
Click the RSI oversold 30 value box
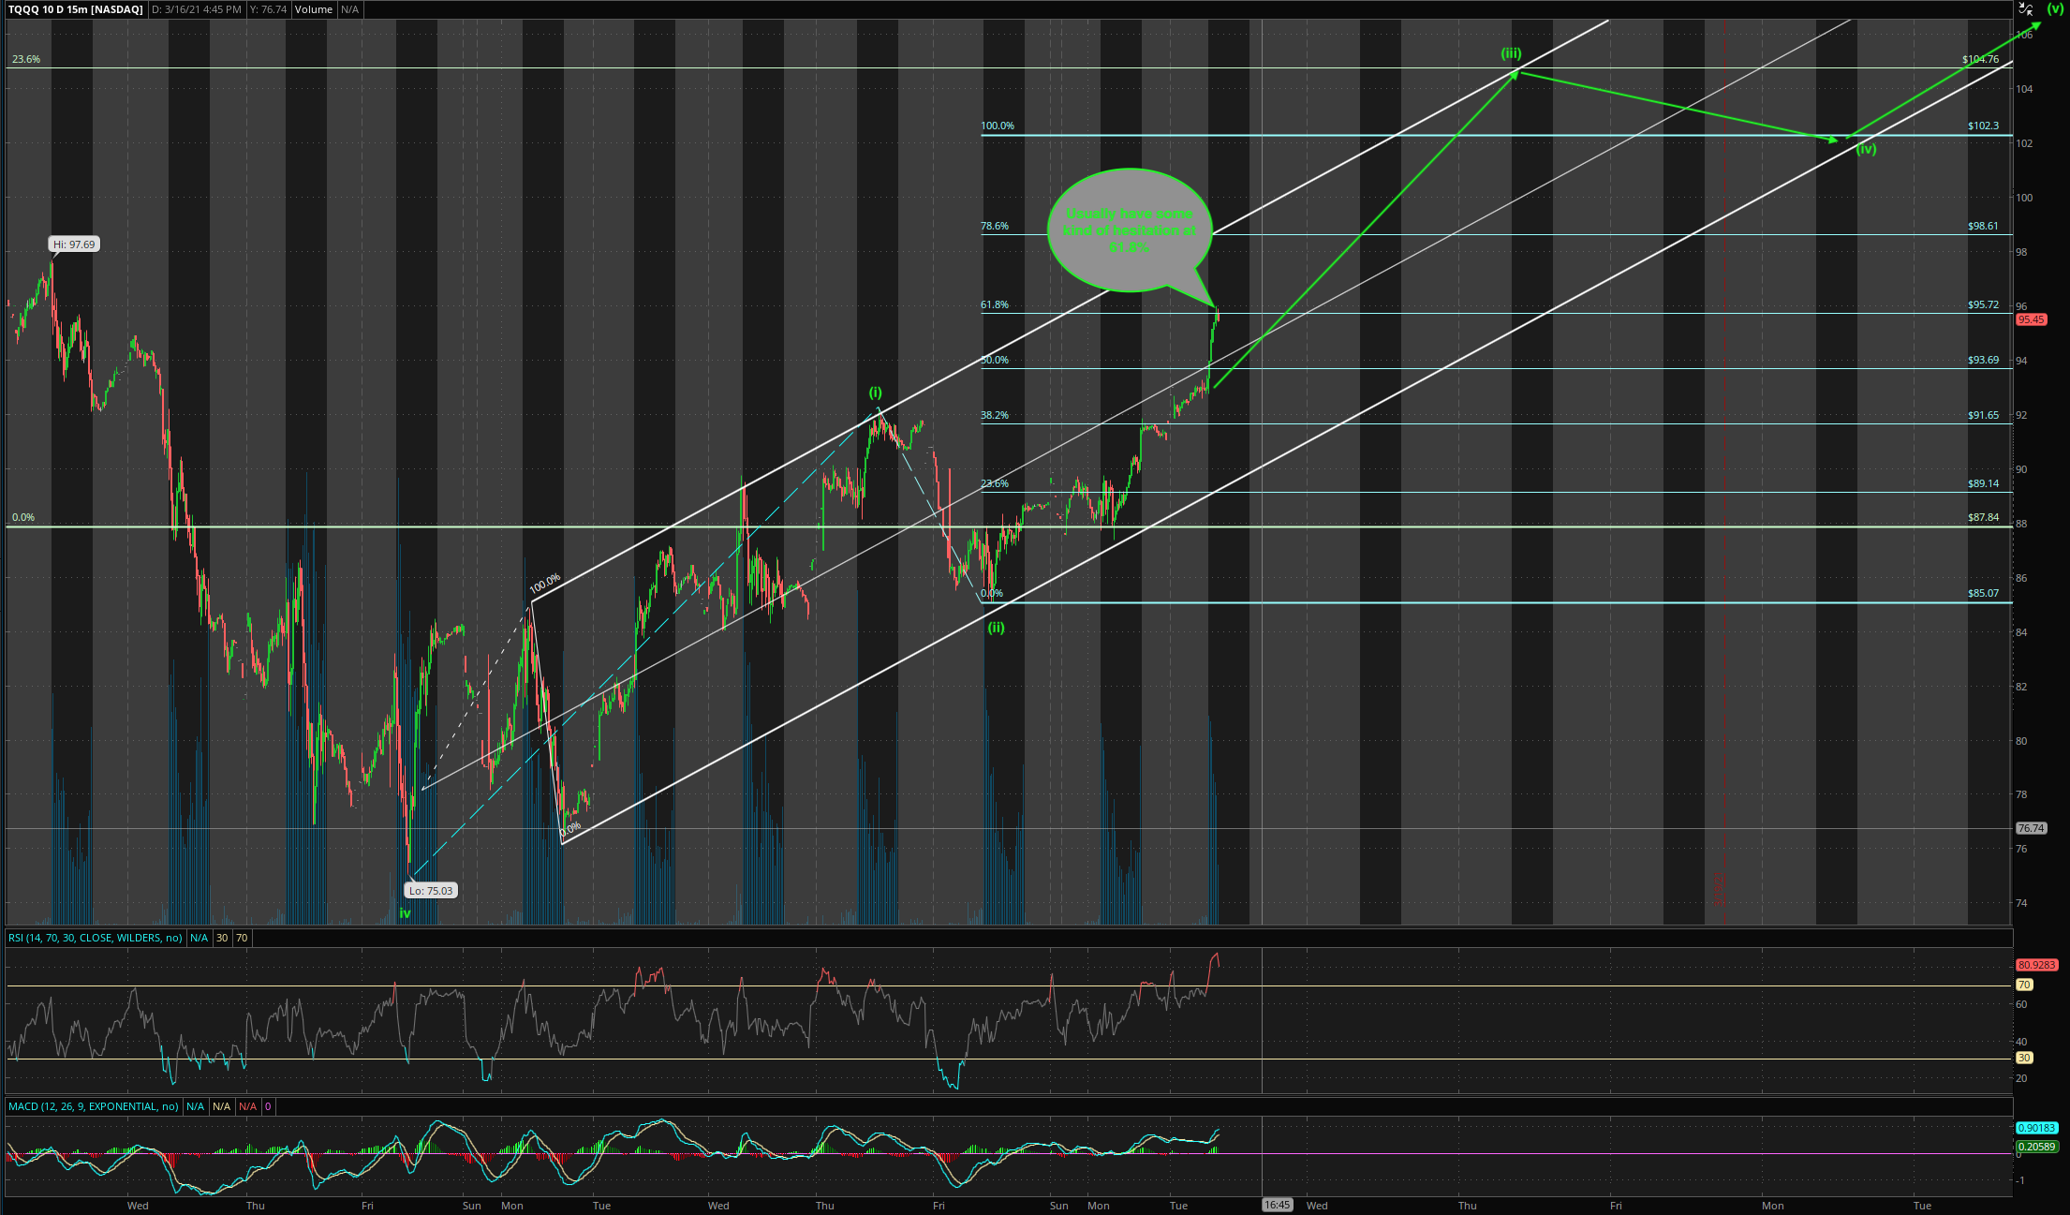point(222,938)
